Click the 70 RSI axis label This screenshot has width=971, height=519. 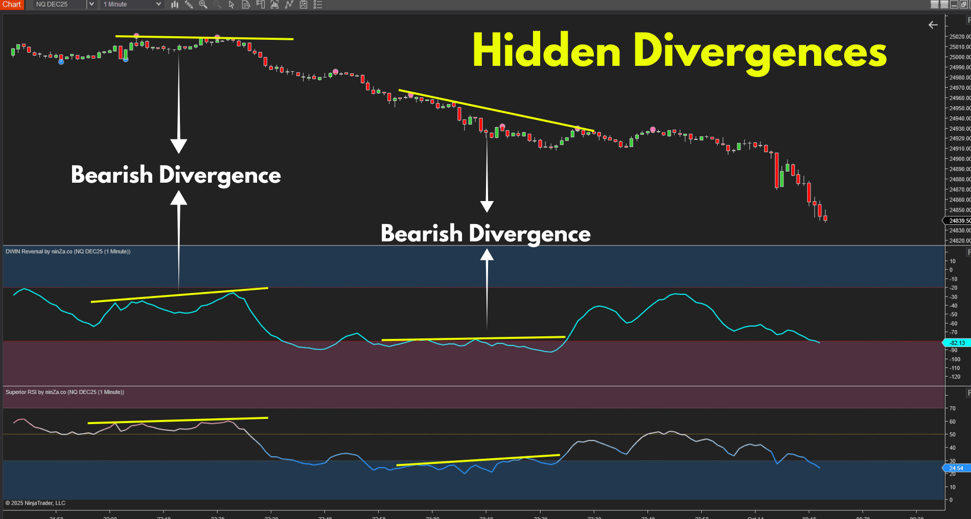pyautogui.click(x=953, y=408)
